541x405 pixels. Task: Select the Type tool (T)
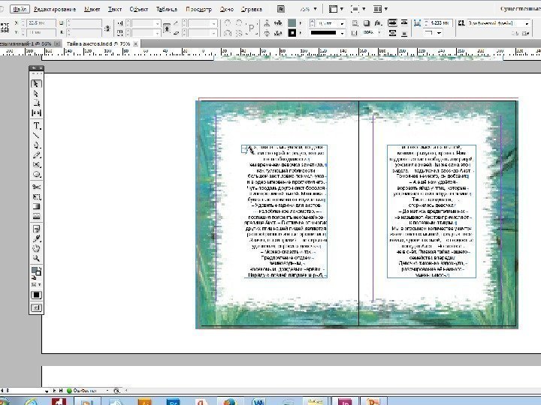(x=36, y=125)
